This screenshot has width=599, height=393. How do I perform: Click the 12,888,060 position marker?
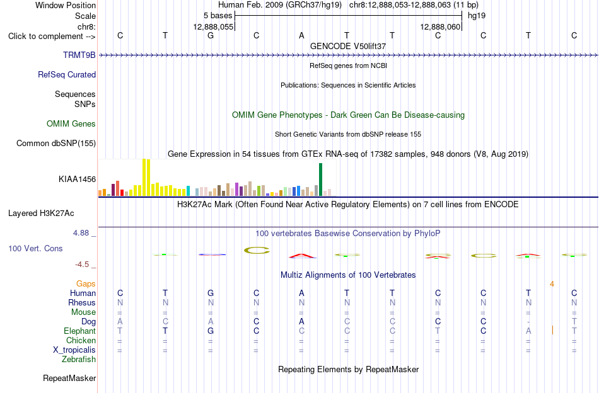pyautogui.click(x=440, y=26)
